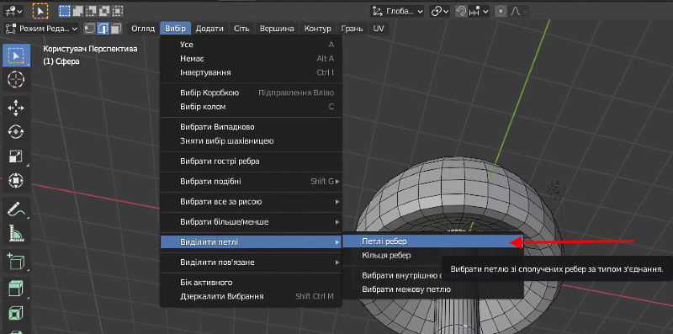Choose Вибрати гострі ребра entry
Viewport: 673px width, 334px height.
251,162
